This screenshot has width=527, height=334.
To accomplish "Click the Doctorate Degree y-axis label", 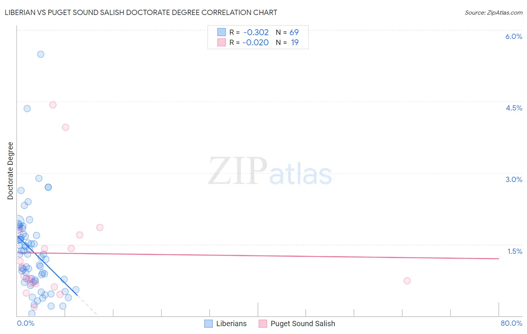I will pos(10,171).
